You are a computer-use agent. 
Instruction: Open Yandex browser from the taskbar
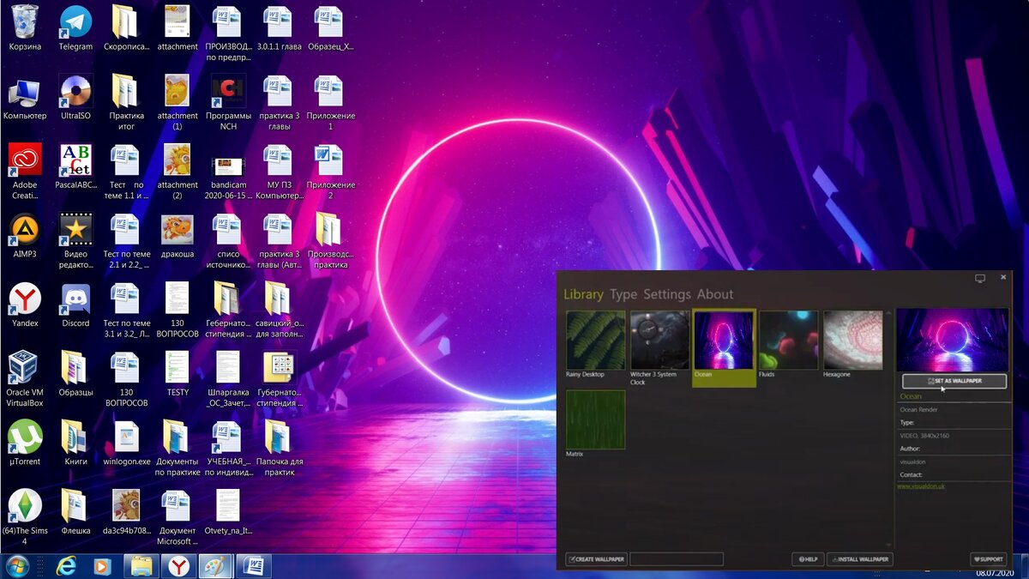[179, 566]
